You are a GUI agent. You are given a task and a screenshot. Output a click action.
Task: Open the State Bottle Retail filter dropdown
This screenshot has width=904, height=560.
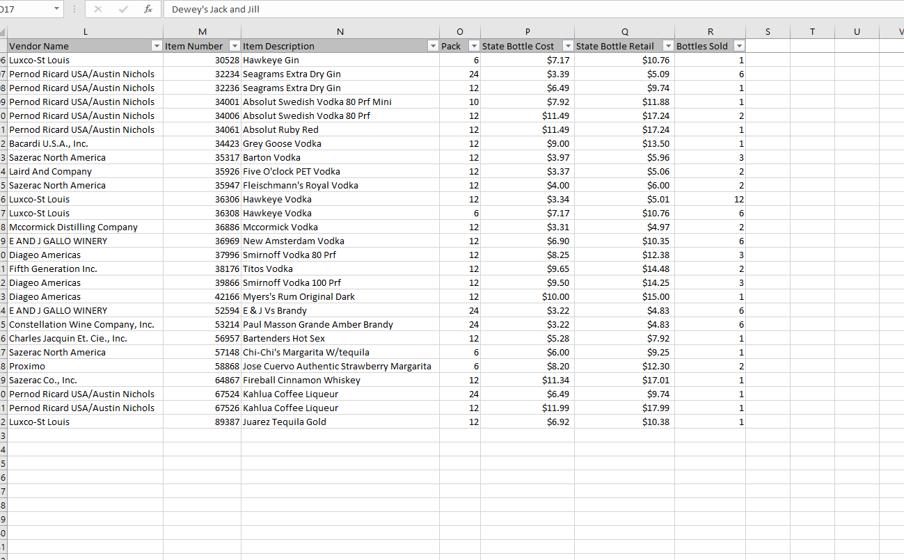coord(668,46)
